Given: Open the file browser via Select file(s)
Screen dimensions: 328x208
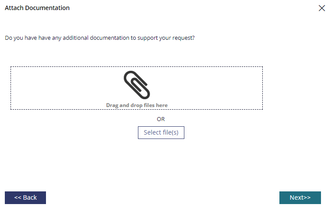Looking at the screenshot, I should pyautogui.click(x=161, y=132).
